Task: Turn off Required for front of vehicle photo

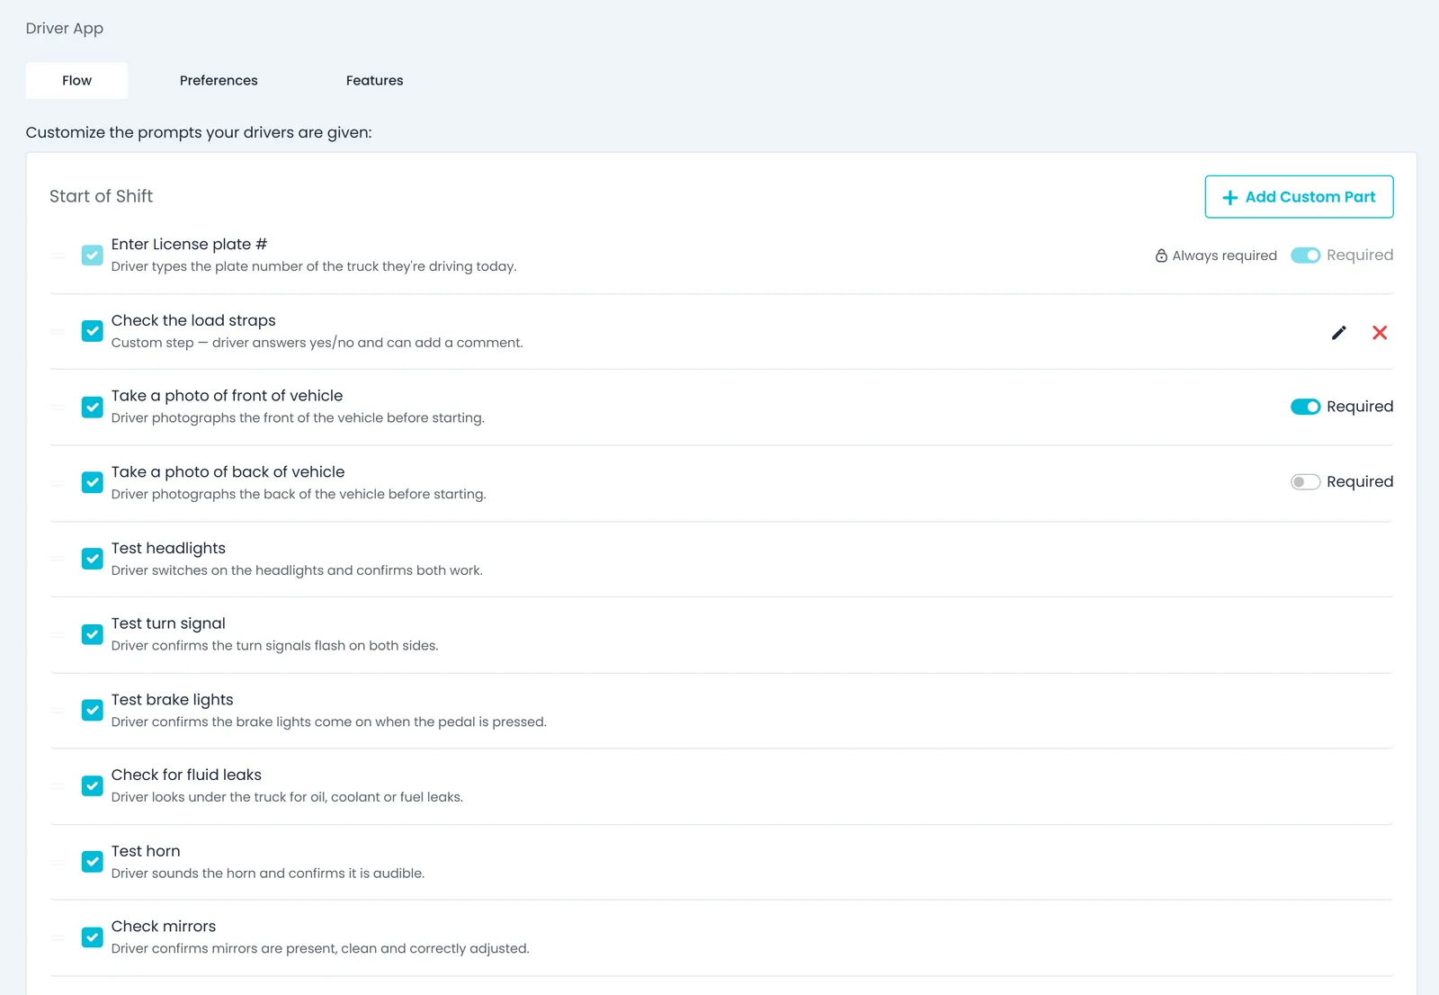Action: [1305, 407]
